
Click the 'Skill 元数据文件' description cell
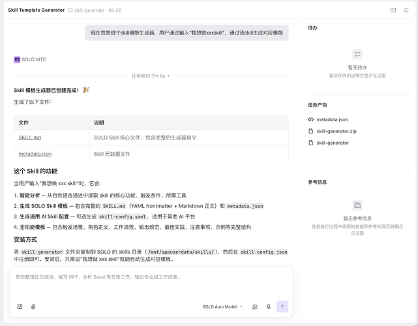(x=189, y=154)
